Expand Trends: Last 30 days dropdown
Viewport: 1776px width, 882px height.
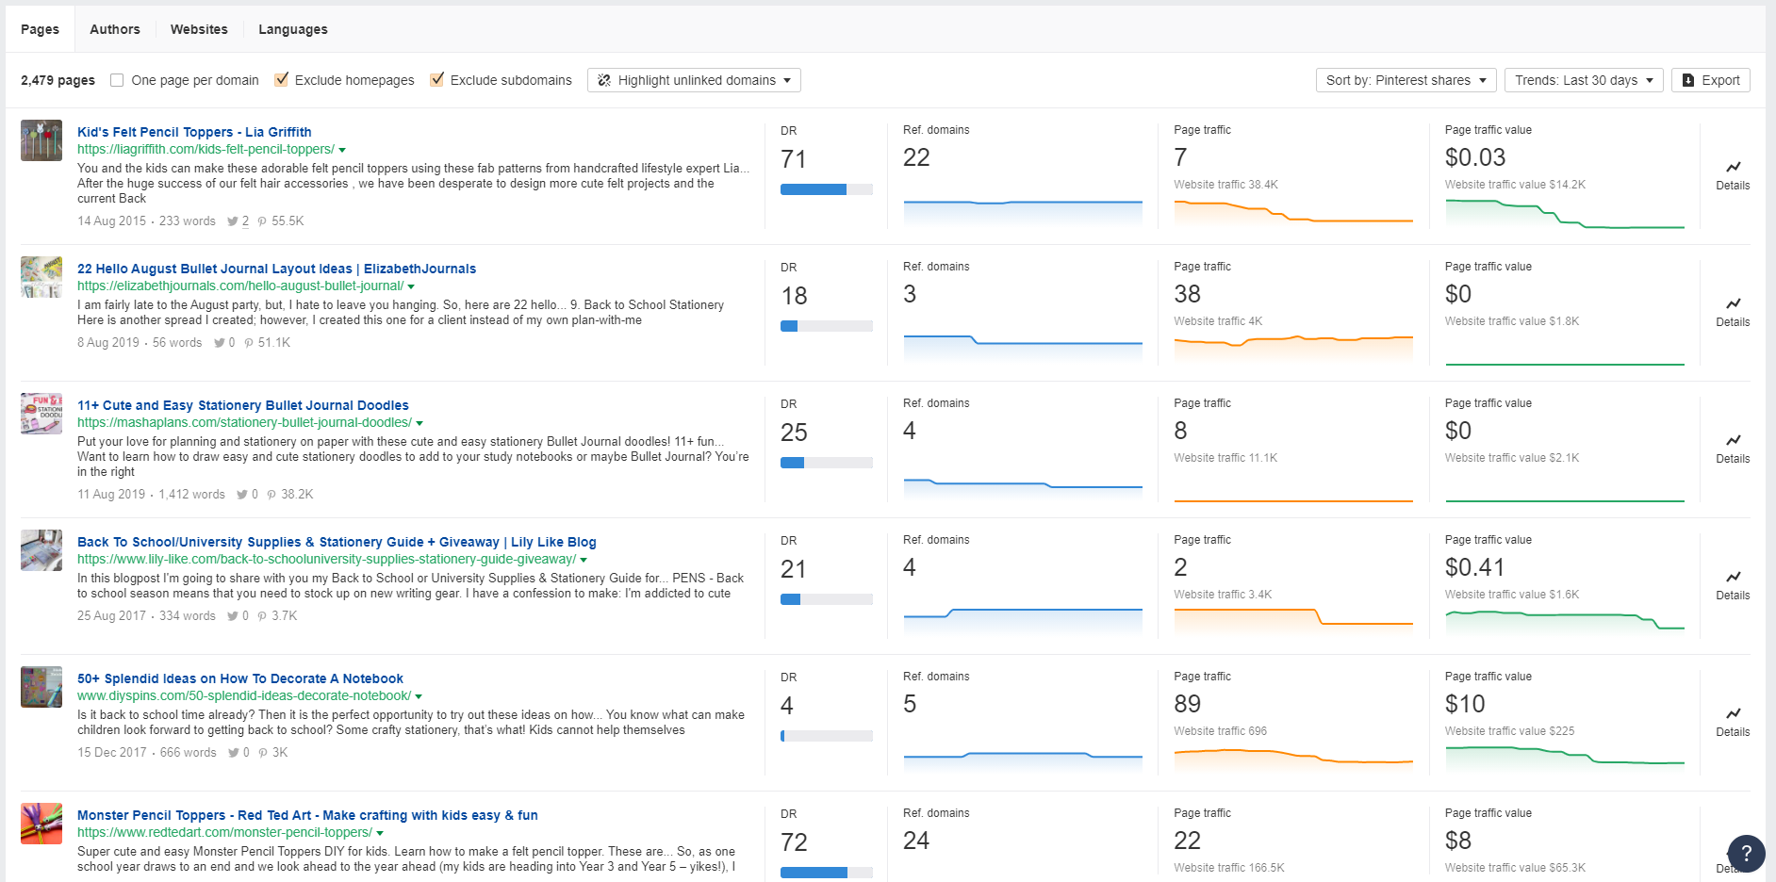click(1584, 80)
